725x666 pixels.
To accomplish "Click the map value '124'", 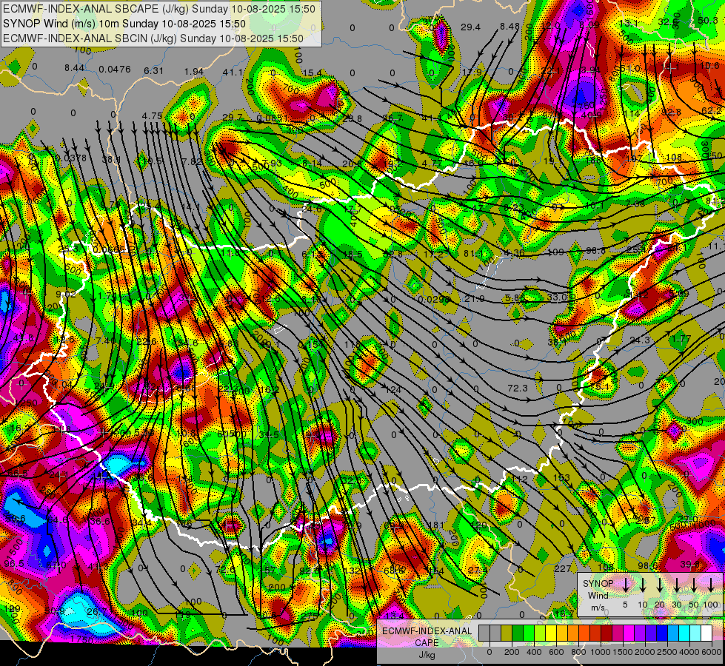I will click(393, 390).
